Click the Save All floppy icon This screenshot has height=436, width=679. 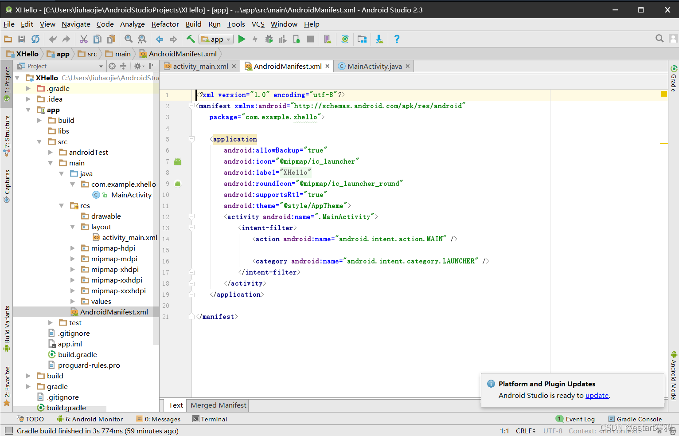click(22, 39)
